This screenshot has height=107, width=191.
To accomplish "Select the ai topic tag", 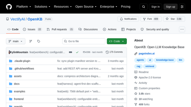I will pyautogui.click(x=150, y=60).
